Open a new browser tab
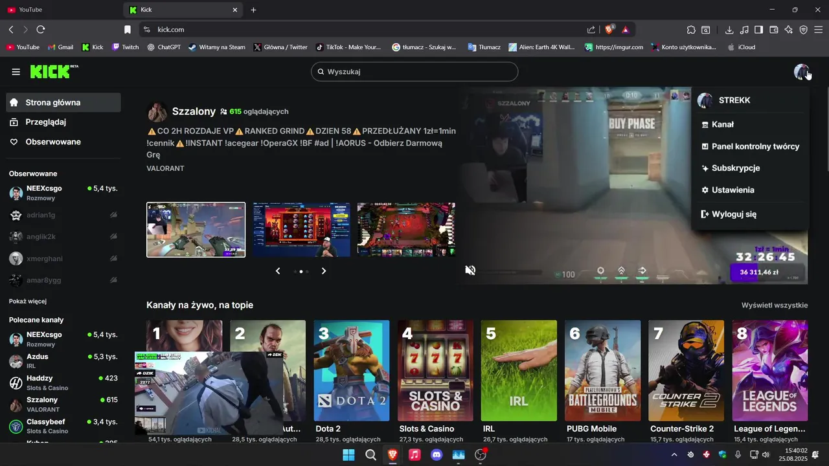Viewport: 829px width, 466px height. coord(253,10)
